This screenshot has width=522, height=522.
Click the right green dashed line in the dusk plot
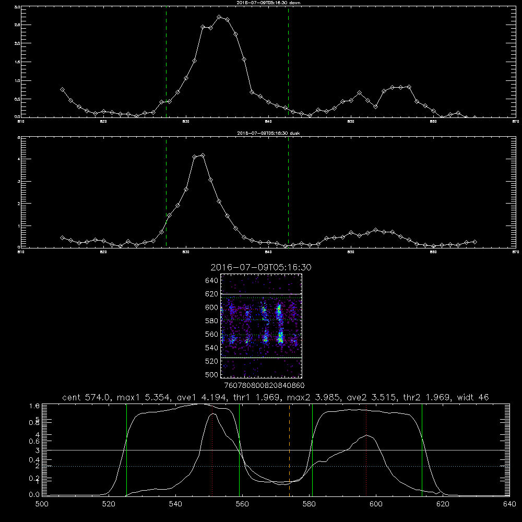(288, 193)
